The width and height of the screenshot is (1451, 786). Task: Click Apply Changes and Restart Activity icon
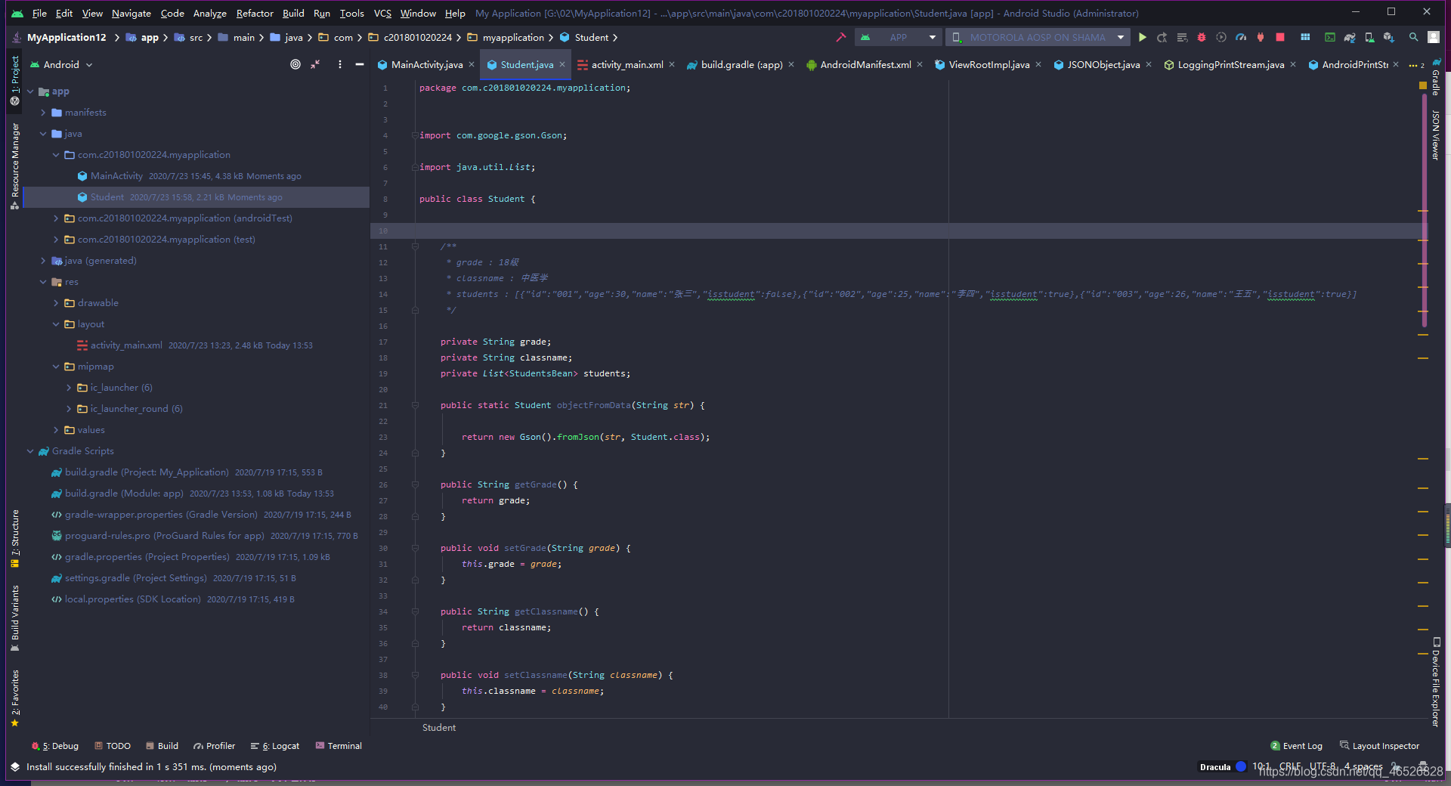coord(1162,37)
